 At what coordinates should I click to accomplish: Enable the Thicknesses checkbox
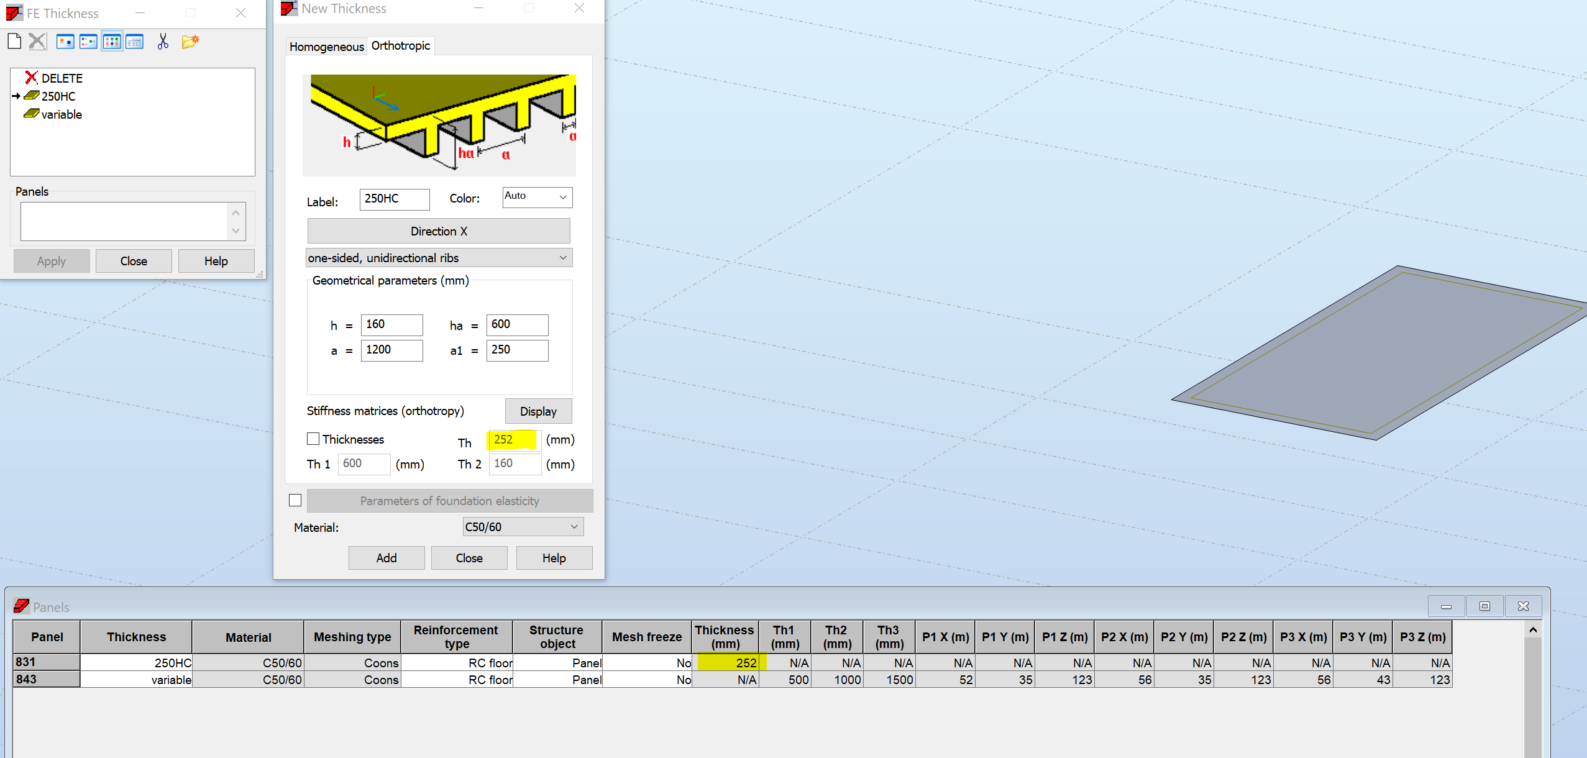point(313,439)
